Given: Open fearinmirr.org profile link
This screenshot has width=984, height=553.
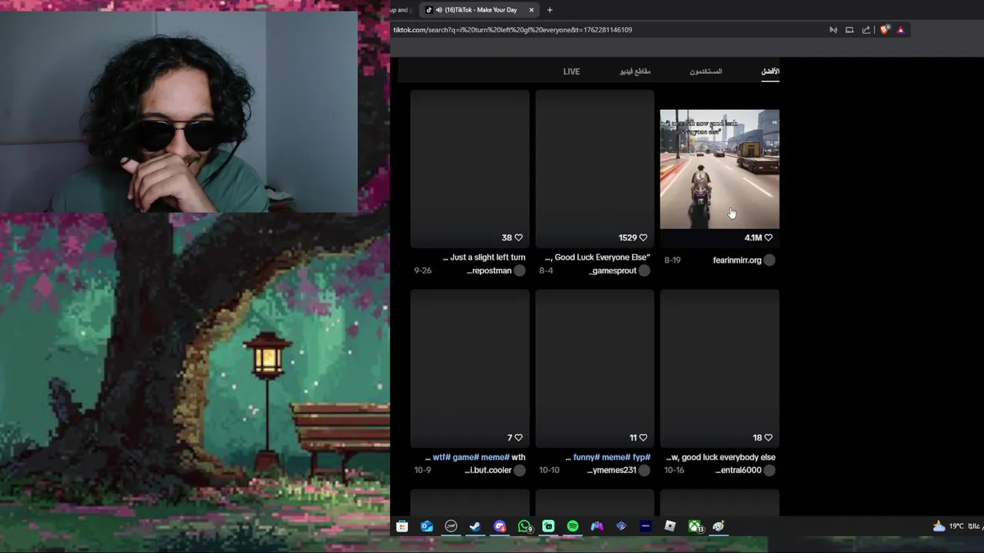Looking at the screenshot, I should [737, 260].
